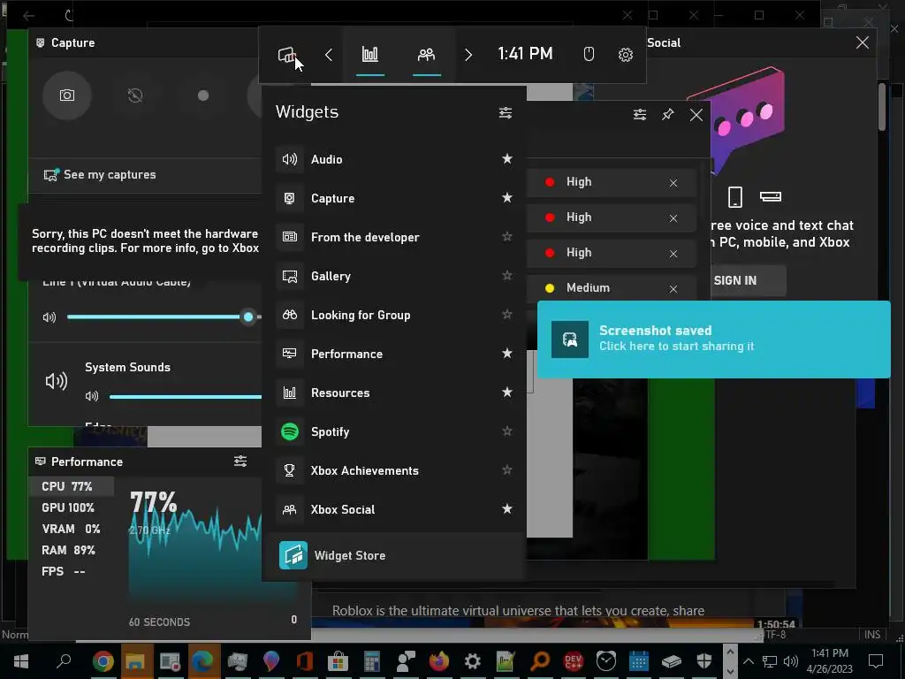This screenshot has height=679, width=905.
Task: Open File Explorer from taskbar
Action: click(135, 661)
